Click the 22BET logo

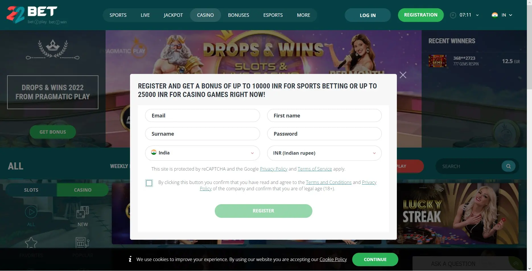pyautogui.click(x=37, y=15)
